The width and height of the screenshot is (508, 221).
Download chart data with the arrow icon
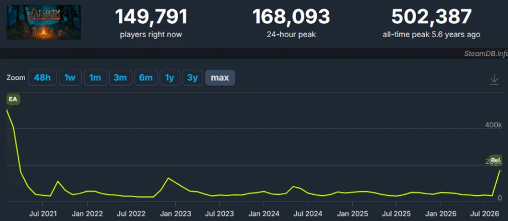(x=494, y=79)
